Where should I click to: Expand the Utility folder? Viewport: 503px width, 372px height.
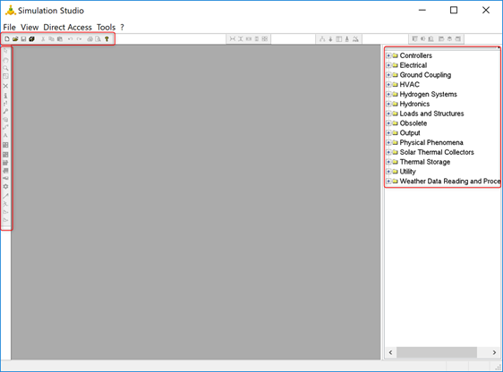[388, 172]
